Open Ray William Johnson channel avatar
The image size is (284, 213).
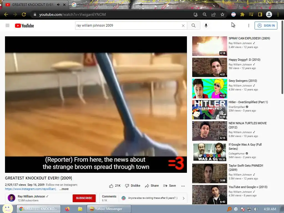11,198
